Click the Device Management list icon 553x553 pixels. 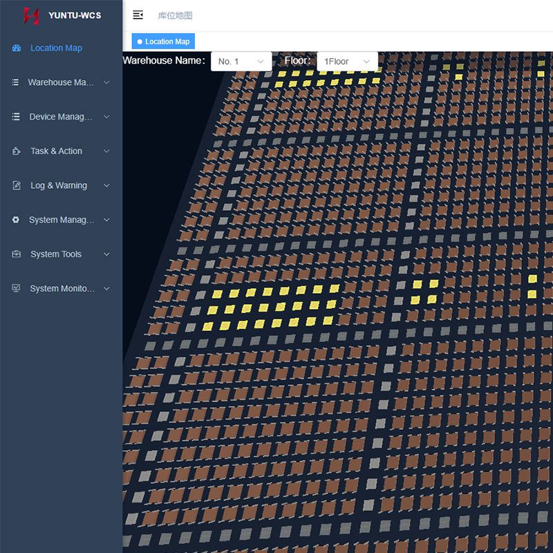(16, 117)
